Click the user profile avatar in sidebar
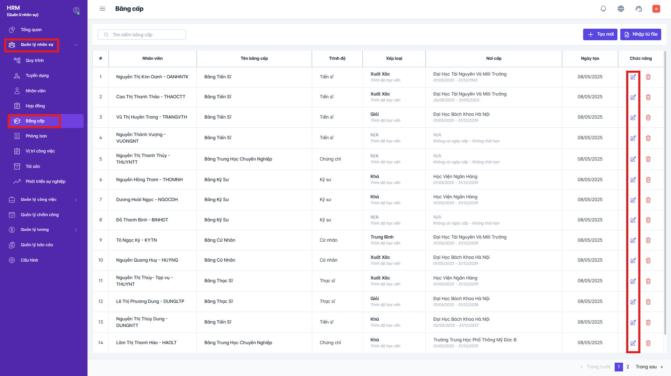 76,10
